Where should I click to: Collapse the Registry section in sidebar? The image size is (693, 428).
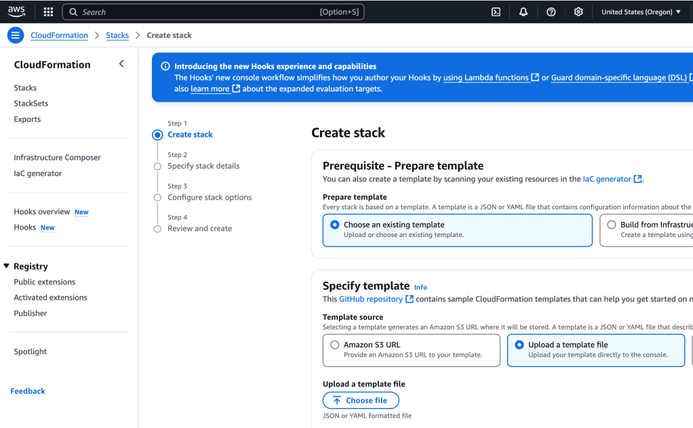(7, 266)
